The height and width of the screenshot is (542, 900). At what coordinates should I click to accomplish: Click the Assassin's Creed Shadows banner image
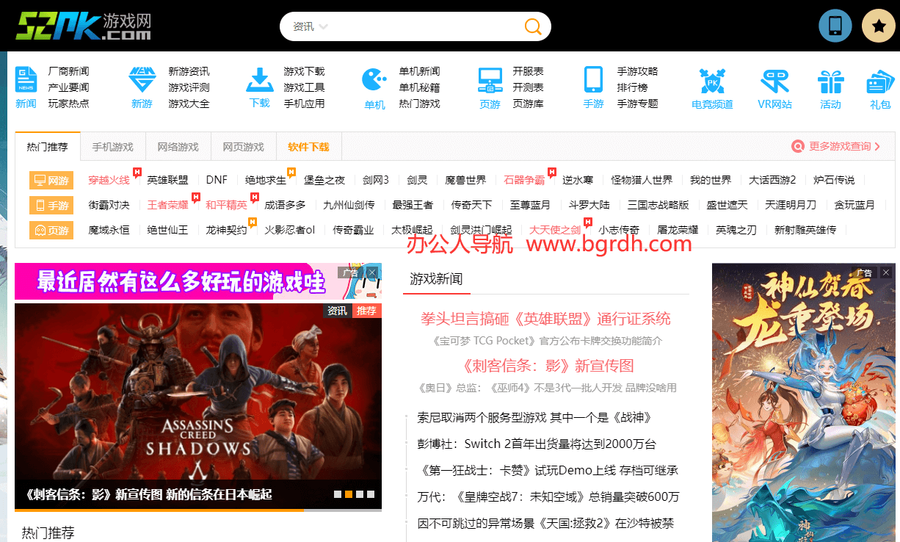(x=197, y=397)
